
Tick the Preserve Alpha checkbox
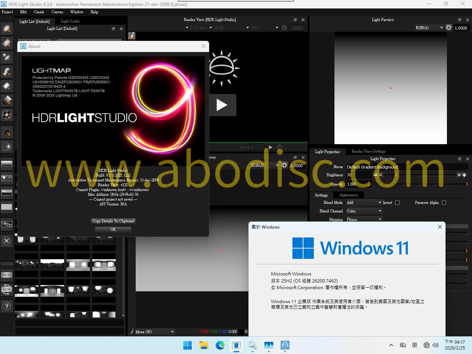click(444, 202)
